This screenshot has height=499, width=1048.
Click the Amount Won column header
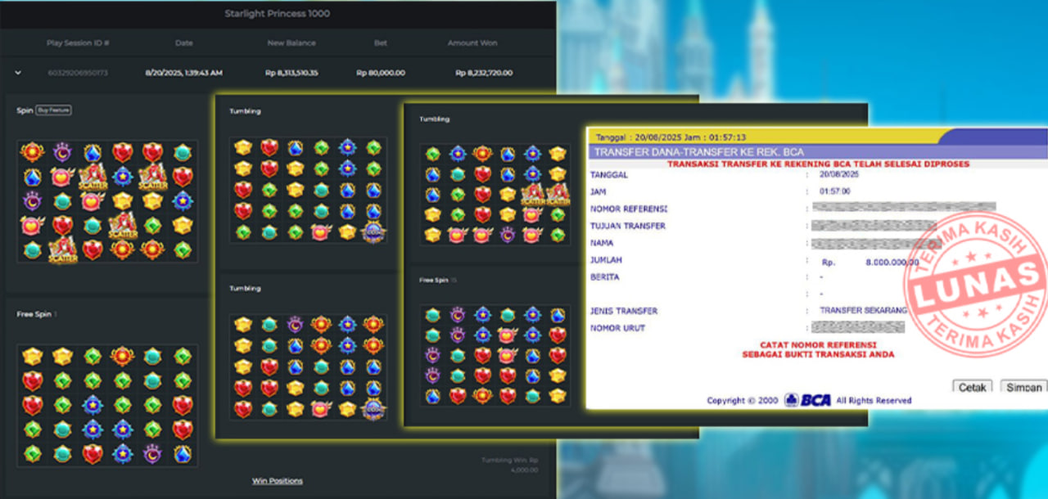(472, 43)
